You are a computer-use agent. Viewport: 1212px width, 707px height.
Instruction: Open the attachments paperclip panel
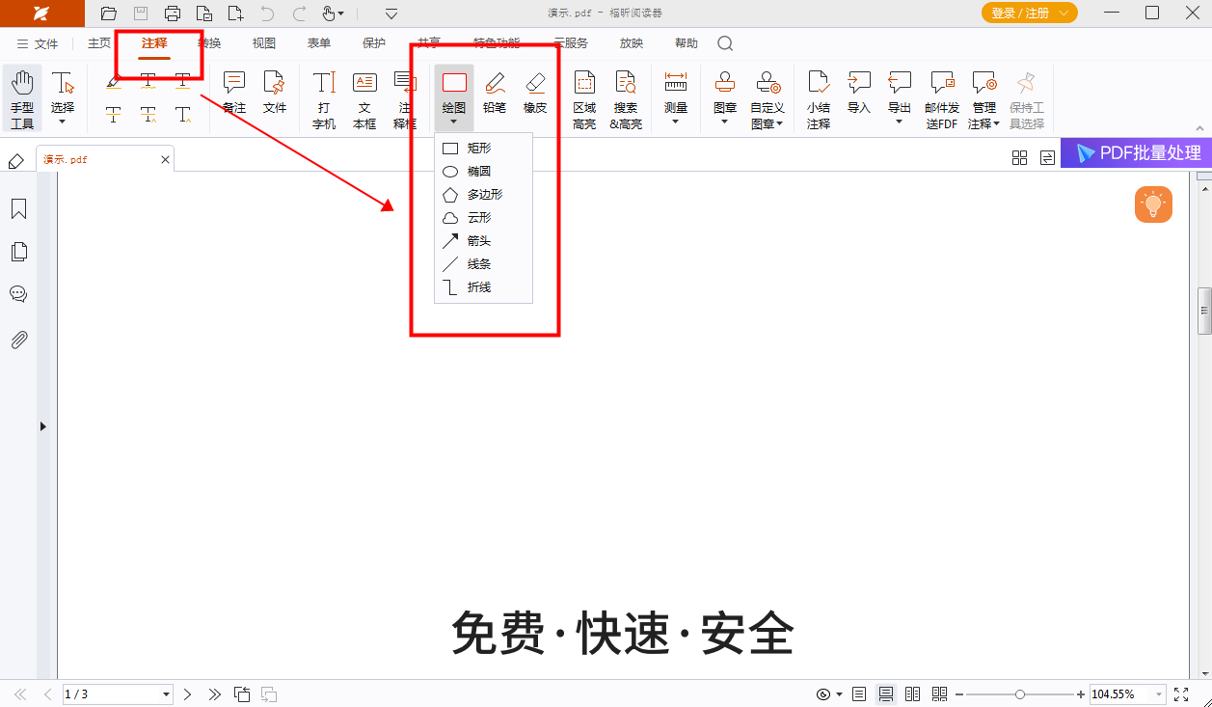tap(18, 340)
